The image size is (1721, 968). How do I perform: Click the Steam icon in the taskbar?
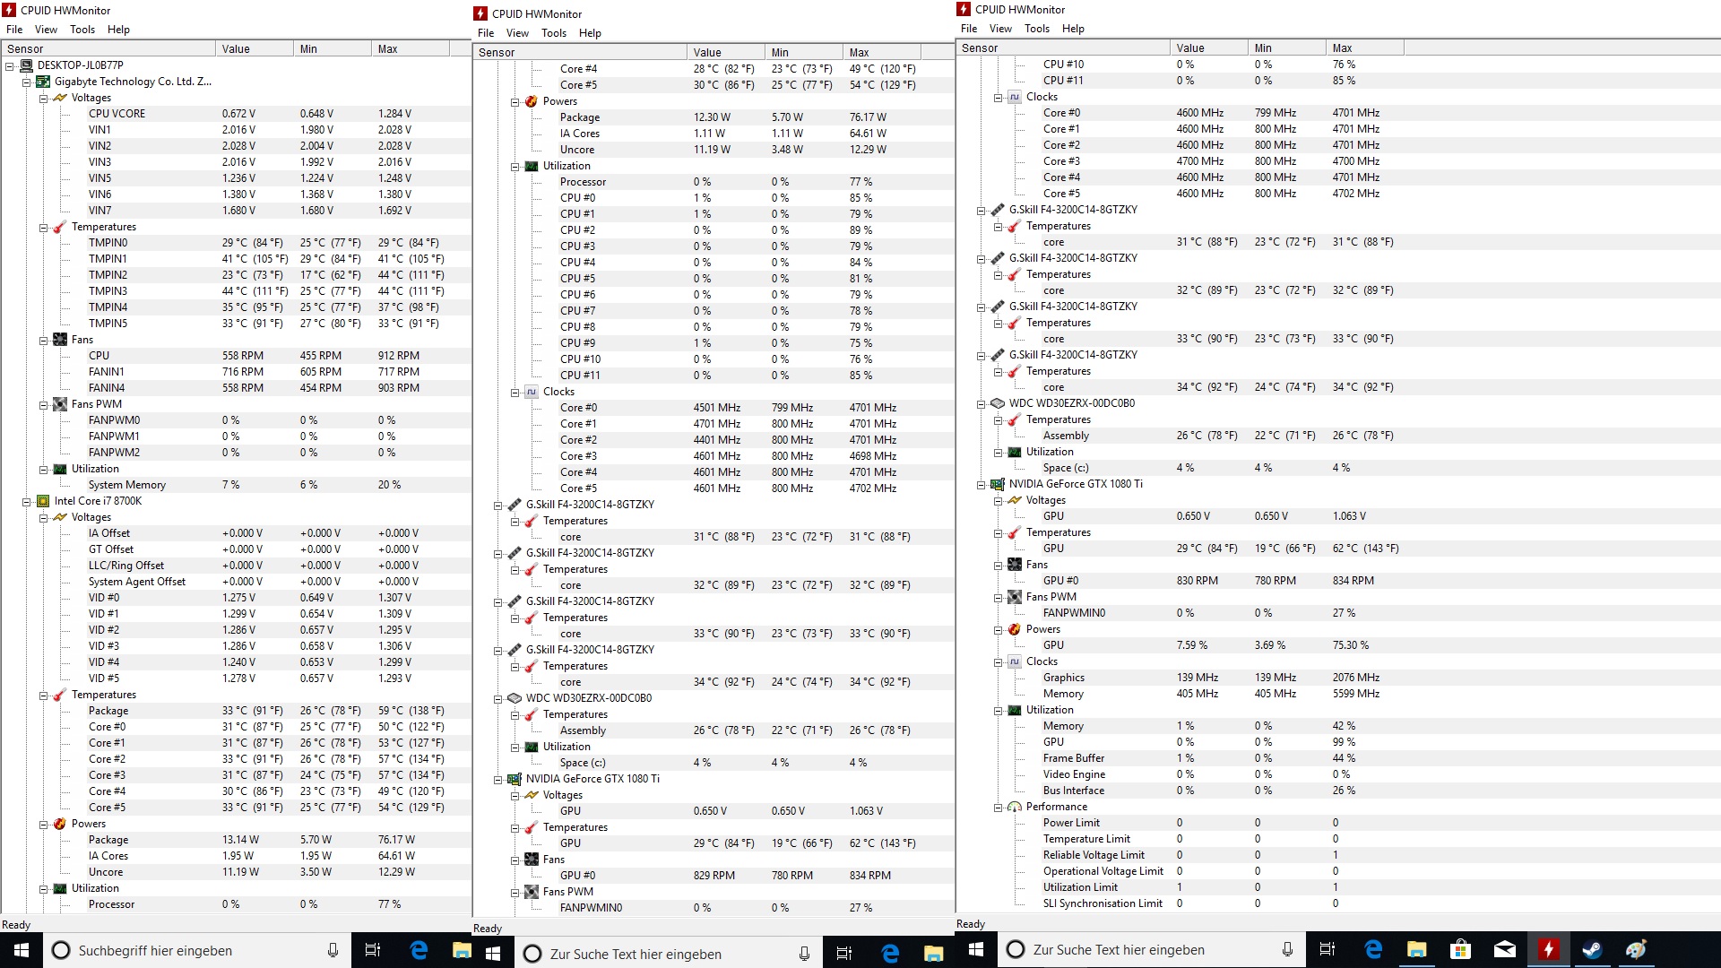1592,949
